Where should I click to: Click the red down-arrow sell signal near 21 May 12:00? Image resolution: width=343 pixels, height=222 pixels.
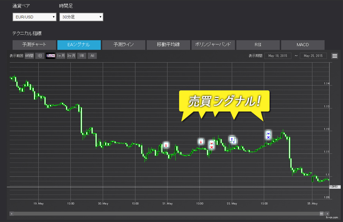click(201, 142)
